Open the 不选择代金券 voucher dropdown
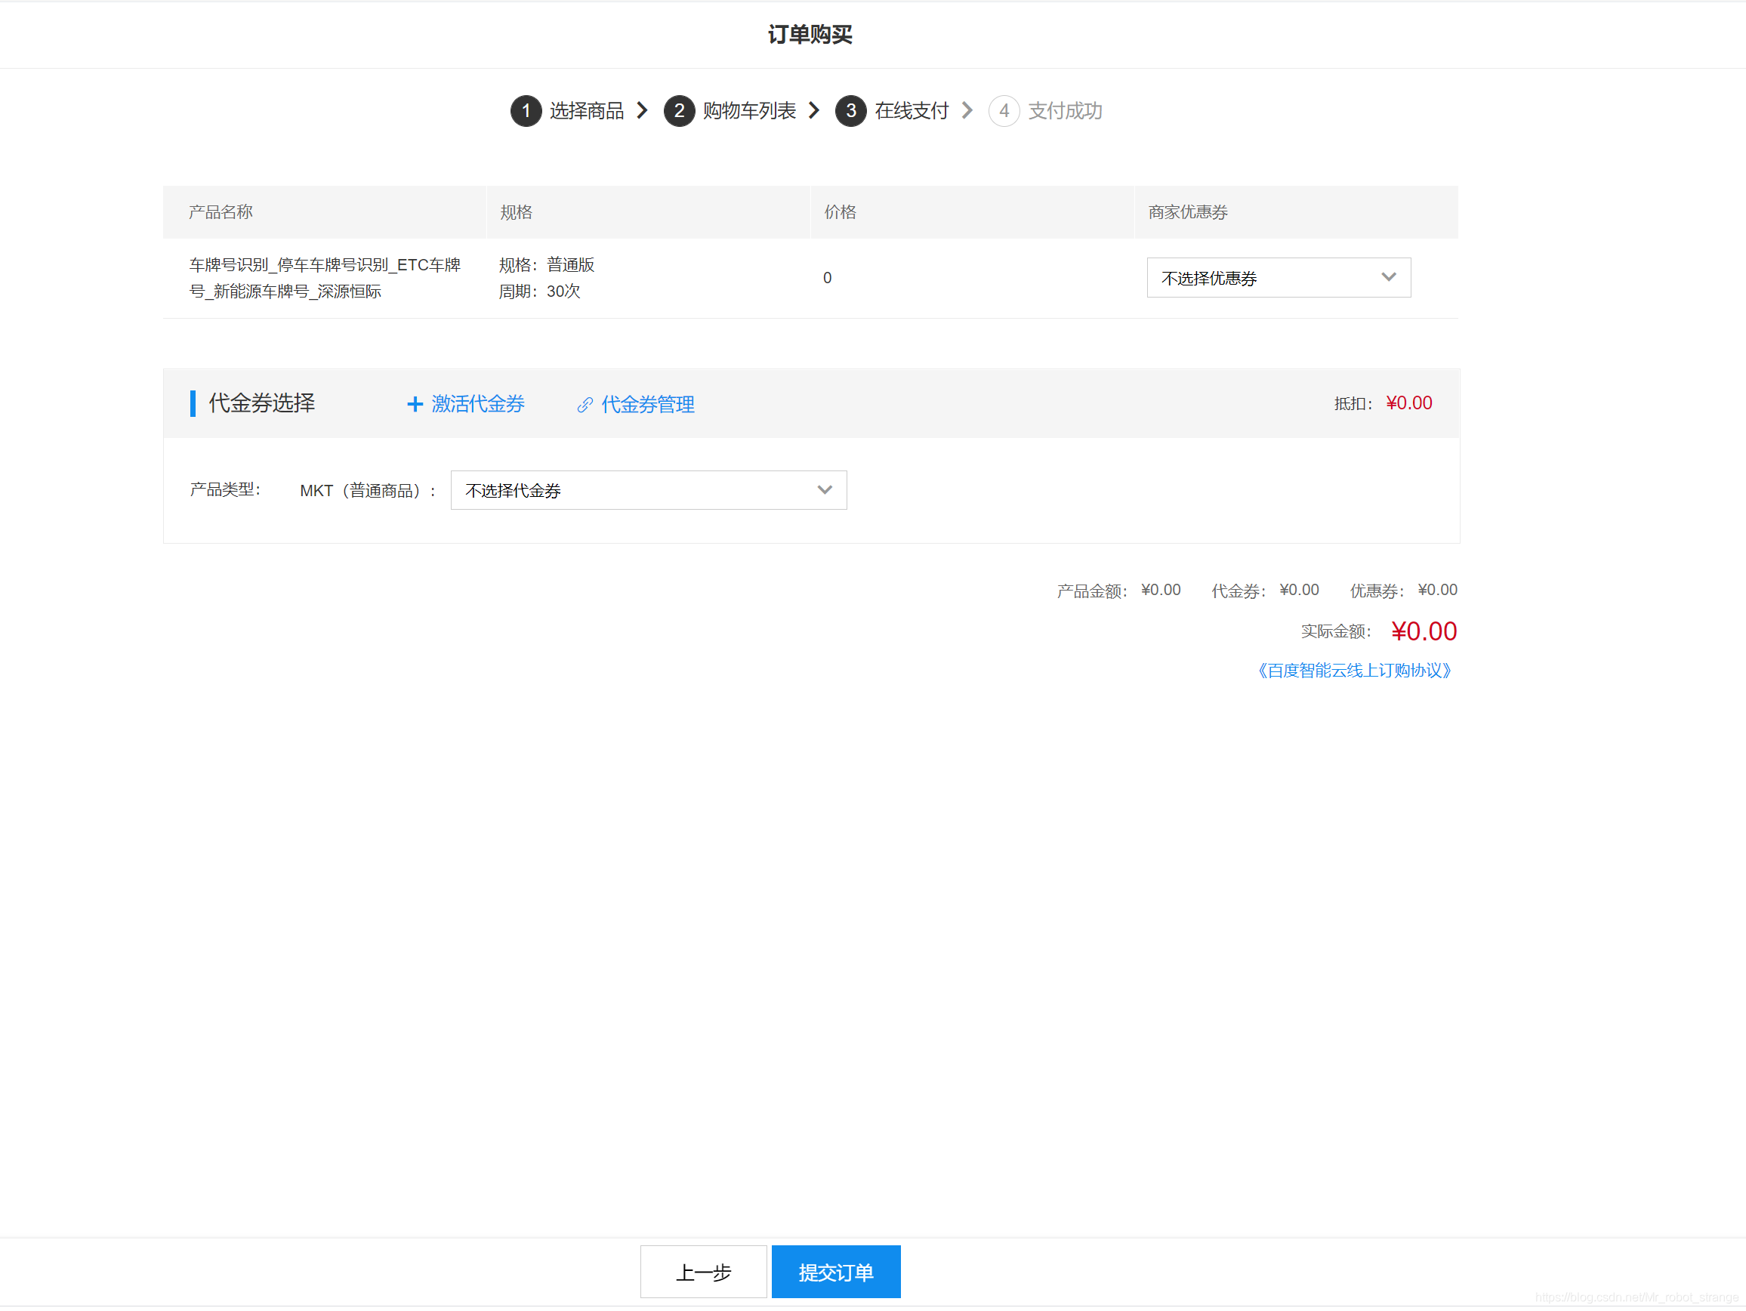 (x=647, y=489)
